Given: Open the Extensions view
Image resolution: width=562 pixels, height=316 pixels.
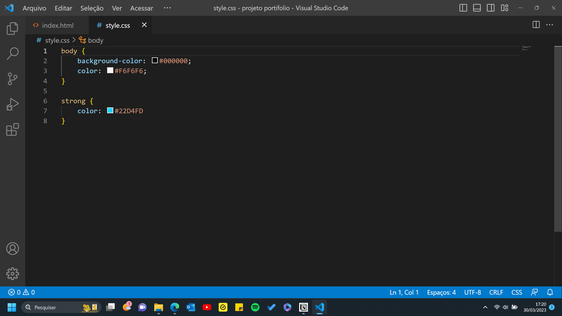Looking at the screenshot, I should coord(12,129).
